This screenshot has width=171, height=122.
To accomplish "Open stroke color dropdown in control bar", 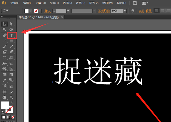I will tap(40, 11).
